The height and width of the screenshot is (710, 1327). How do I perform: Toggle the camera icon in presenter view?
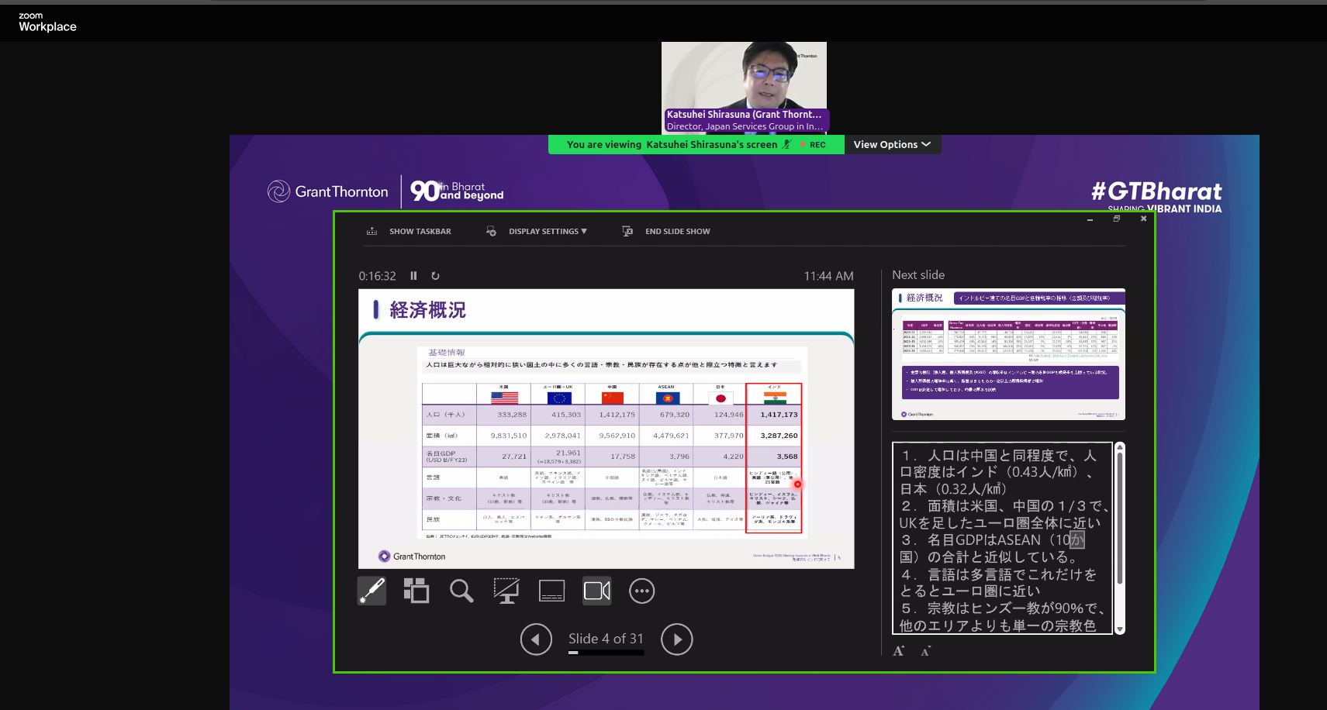597,591
